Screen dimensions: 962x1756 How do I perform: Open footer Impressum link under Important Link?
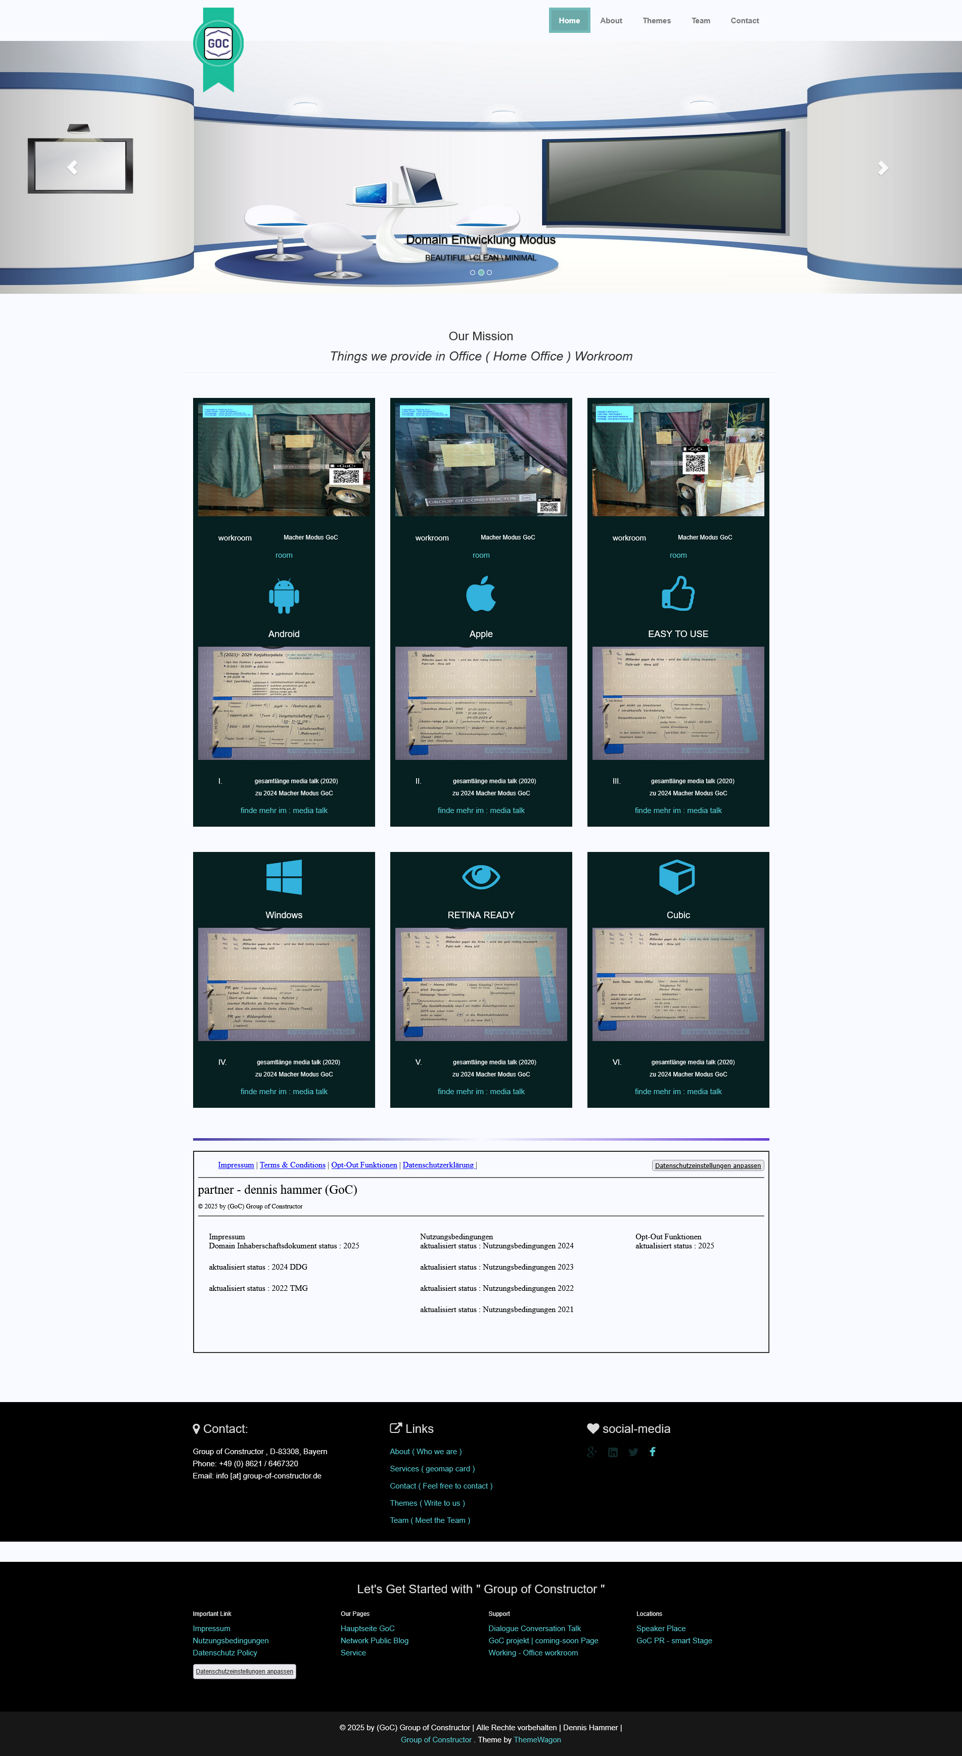pos(211,1628)
